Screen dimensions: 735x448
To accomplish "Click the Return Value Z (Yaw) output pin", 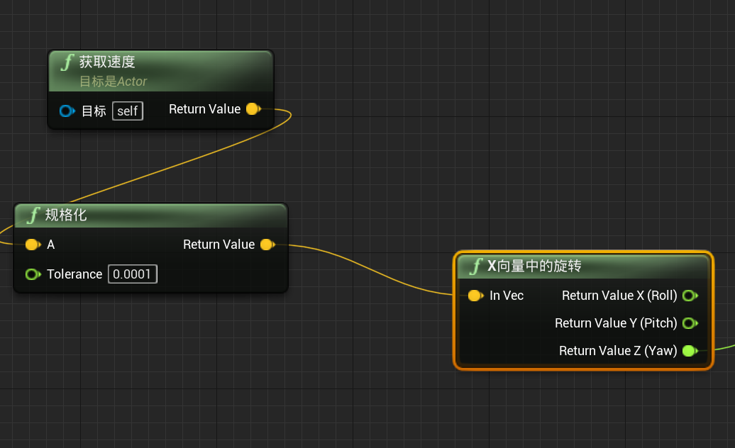I will point(690,351).
